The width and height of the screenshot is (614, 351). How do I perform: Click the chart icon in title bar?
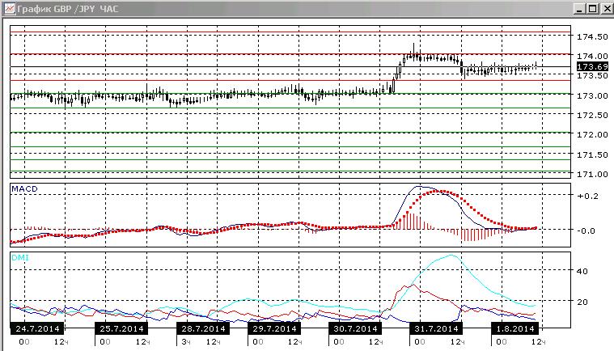9,9
